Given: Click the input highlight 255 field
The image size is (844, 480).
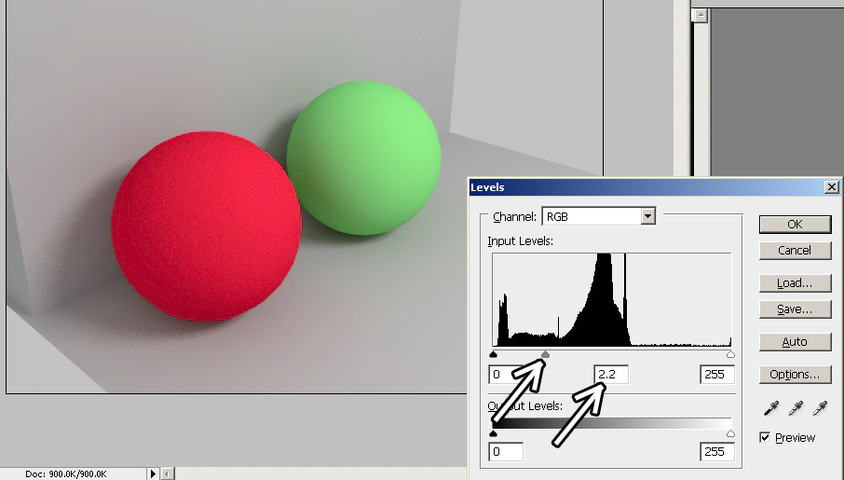Looking at the screenshot, I should coord(717,375).
